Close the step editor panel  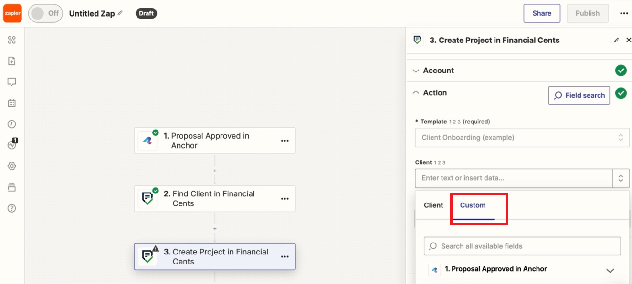[628, 40]
